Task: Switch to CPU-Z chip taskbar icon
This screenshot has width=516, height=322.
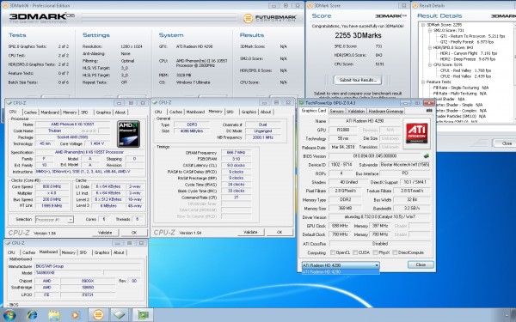Action: [x=120, y=315]
